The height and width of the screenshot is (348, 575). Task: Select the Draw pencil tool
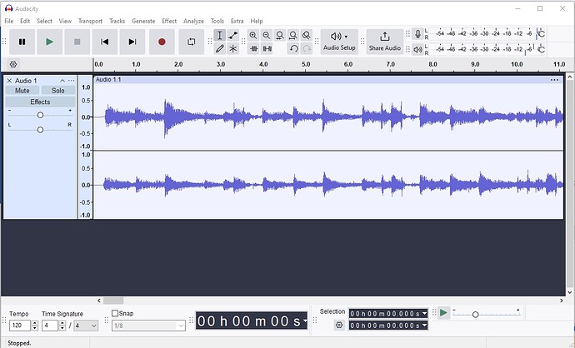pos(220,48)
